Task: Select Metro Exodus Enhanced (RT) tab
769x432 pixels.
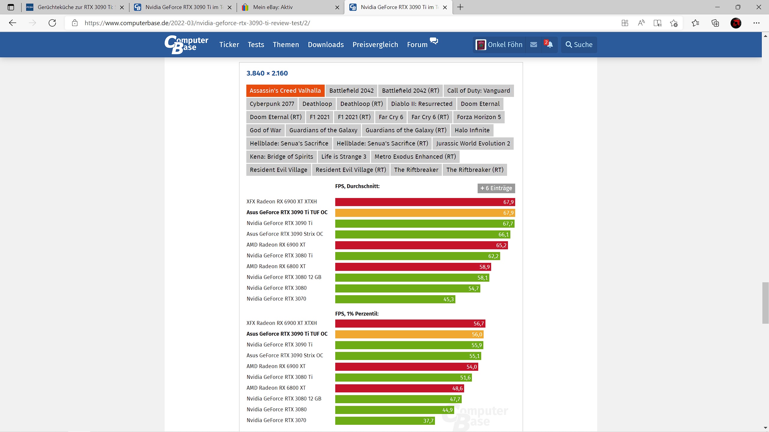Action: pyautogui.click(x=415, y=157)
